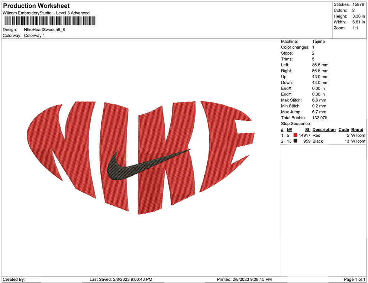Image resolution: width=368 pixels, height=283 pixels.
Task: Click the Down 43.0 mm value
Action: point(320,82)
